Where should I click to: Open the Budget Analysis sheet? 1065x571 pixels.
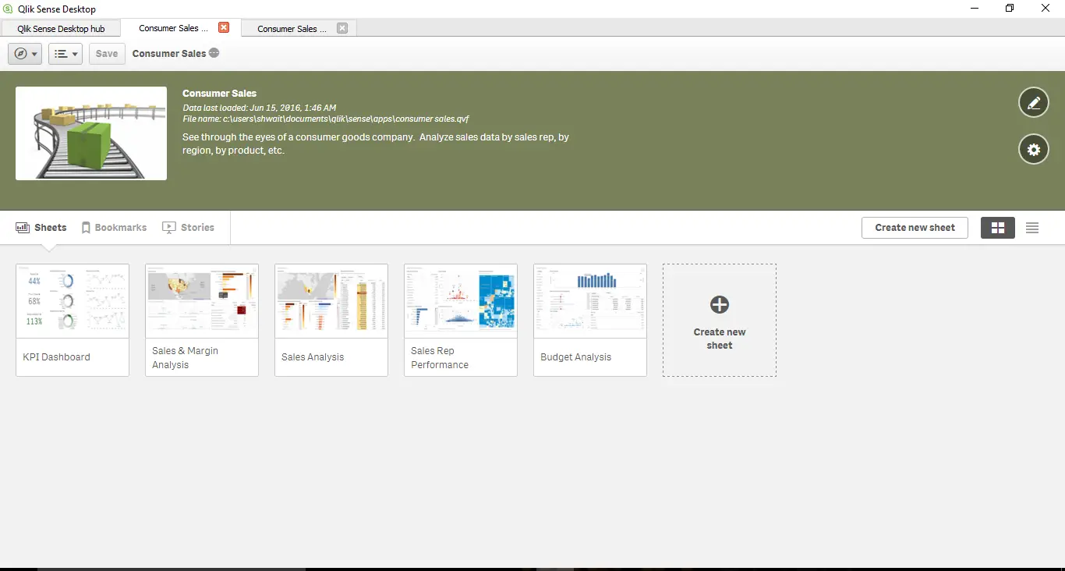(x=590, y=320)
